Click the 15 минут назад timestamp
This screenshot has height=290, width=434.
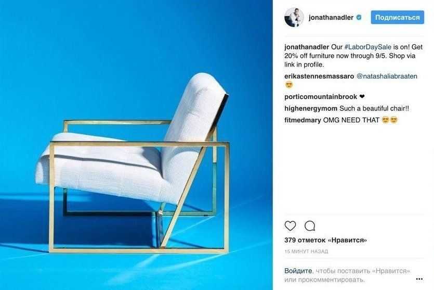tap(306, 251)
